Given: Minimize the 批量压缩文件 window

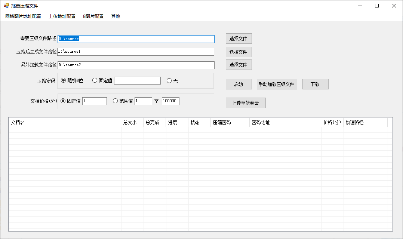Looking at the screenshot, I should coord(360,6).
